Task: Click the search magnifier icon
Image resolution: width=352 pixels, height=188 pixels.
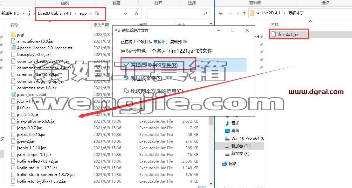Action: [205, 13]
